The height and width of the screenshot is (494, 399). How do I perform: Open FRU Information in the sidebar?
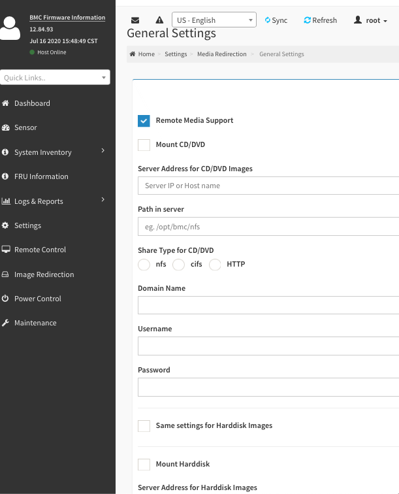41,176
